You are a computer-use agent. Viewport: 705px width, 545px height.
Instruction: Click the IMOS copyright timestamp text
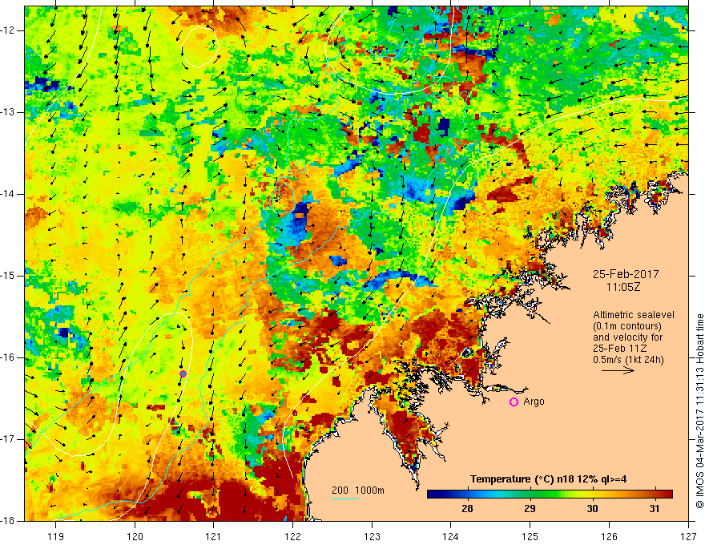699,411
